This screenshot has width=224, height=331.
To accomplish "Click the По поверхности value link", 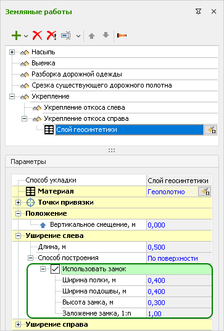I will click(x=173, y=258).
